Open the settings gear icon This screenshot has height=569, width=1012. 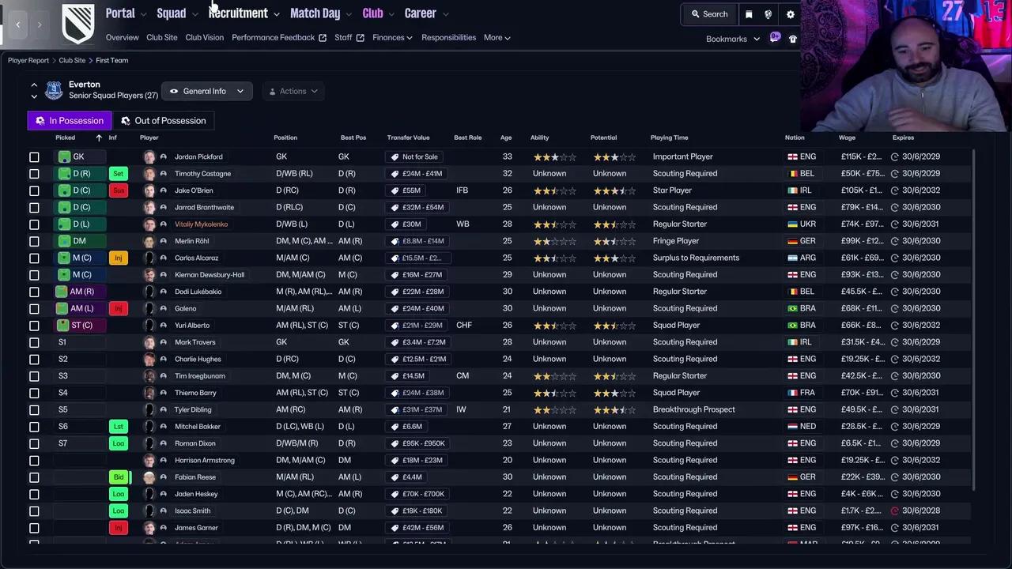point(790,14)
